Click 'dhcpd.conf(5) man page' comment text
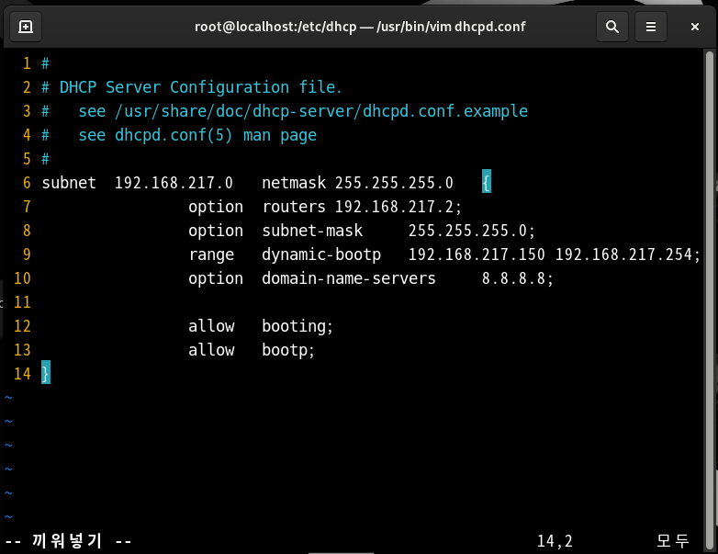This screenshot has height=554, width=718. click(216, 135)
